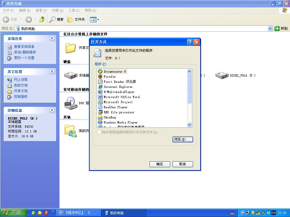This screenshot has width=290, height=217.
Task: Close the 打开方式 dialog
Action: pyautogui.click(x=197, y=42)
